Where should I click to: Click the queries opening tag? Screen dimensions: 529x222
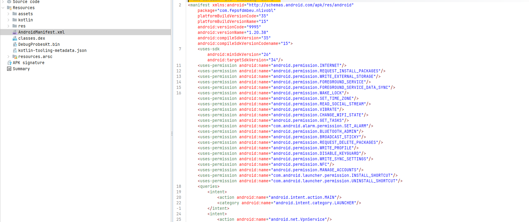coord(209,186)
